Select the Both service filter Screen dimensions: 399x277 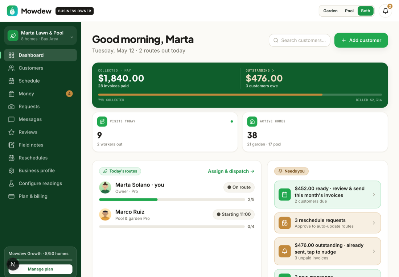point(365,11)
